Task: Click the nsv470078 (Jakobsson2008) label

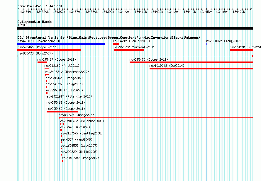Action: pyautogui.click(x=40, y=41)
